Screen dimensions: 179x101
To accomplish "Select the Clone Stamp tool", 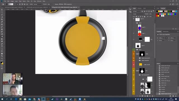I will pos(2,29).
